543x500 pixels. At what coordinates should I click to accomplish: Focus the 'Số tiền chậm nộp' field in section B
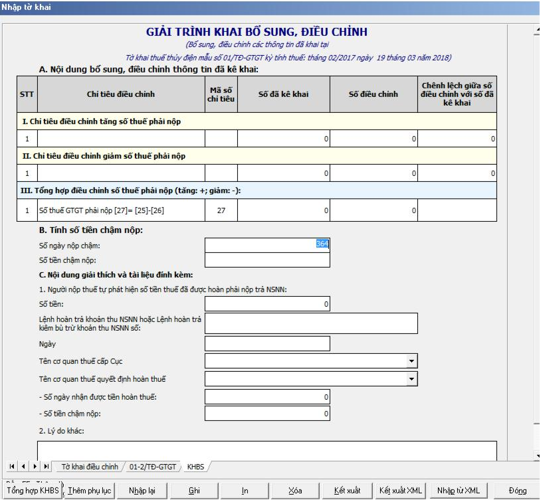click(267, 260)
